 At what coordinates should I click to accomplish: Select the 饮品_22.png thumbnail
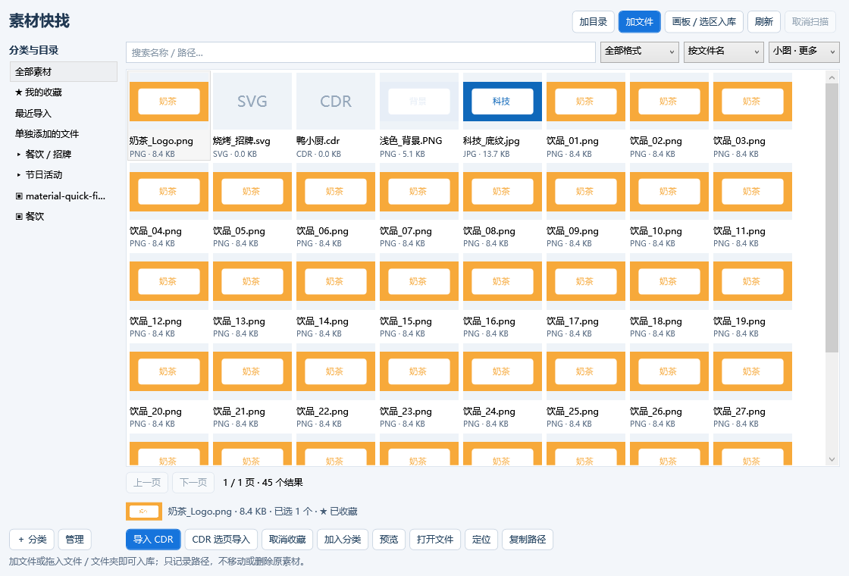(x=336, y=371)
